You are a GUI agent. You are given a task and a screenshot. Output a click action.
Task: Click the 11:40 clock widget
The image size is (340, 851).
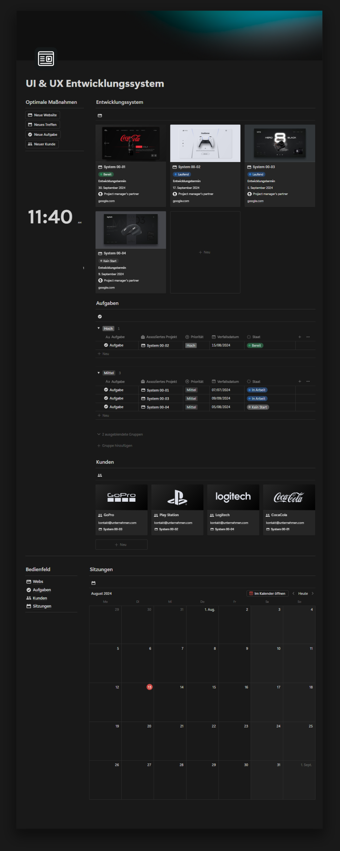pyautogui.click(x=50, y=217)
